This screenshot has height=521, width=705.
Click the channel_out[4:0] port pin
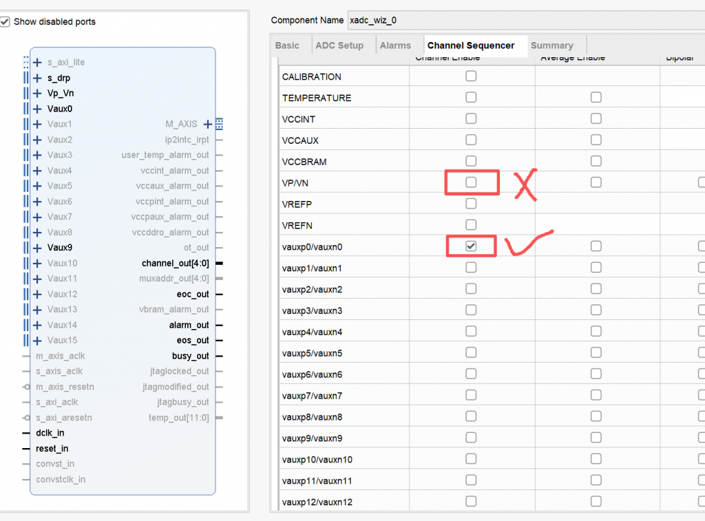click(219, 264)
